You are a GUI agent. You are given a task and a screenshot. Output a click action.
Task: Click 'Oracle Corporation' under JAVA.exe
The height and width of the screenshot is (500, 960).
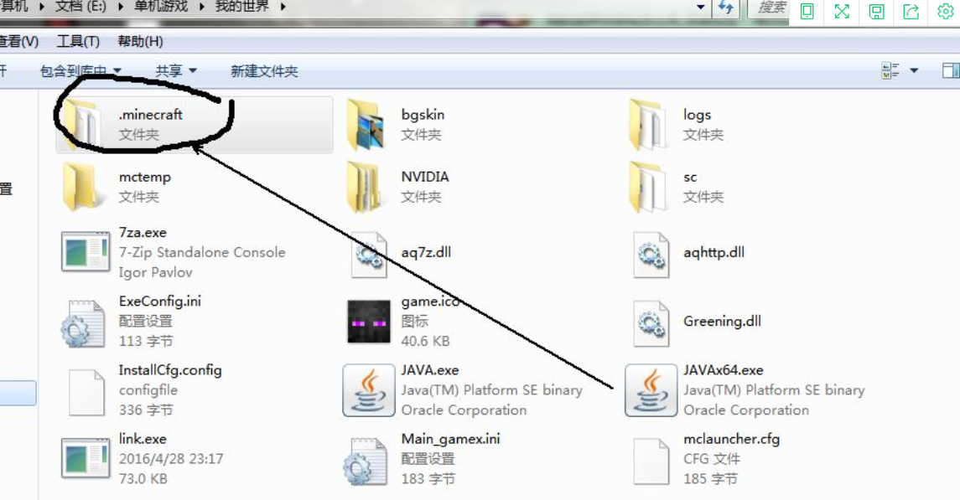click(464, 410)
